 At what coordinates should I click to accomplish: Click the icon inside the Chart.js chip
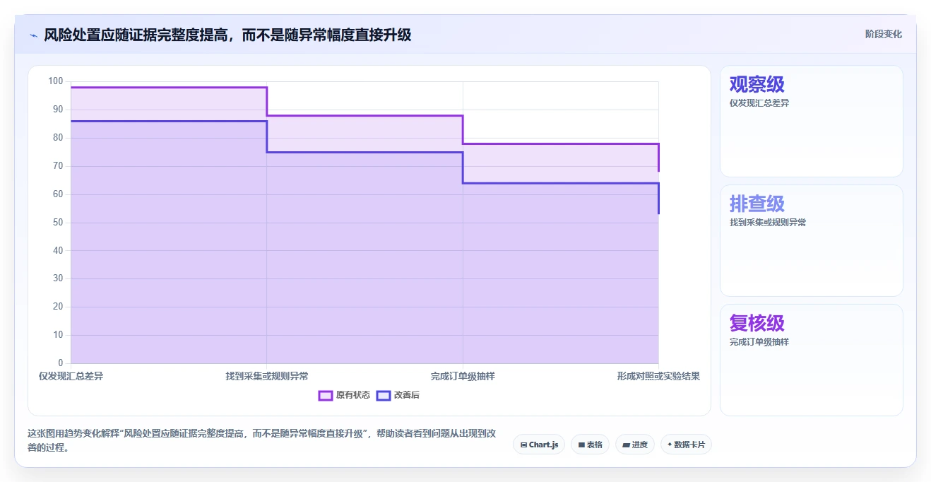523,445
